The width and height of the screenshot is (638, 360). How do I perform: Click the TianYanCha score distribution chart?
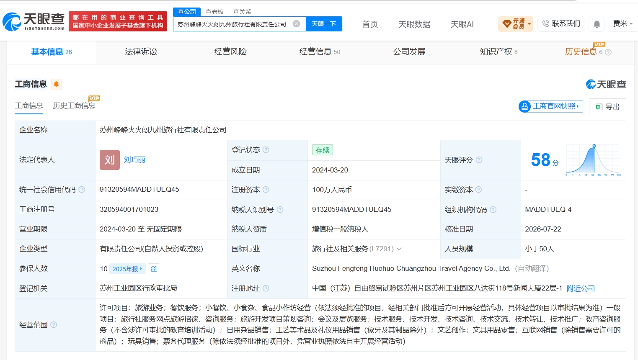tap(593, 160)
